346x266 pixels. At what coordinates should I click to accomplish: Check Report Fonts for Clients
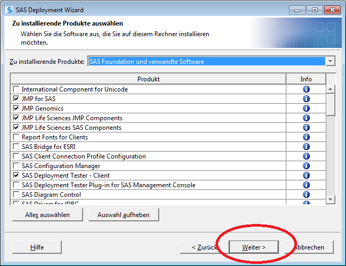[16, 137]
